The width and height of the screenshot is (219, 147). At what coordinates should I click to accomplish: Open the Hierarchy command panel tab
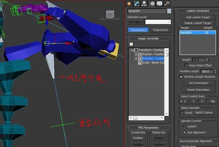point(144,4)
